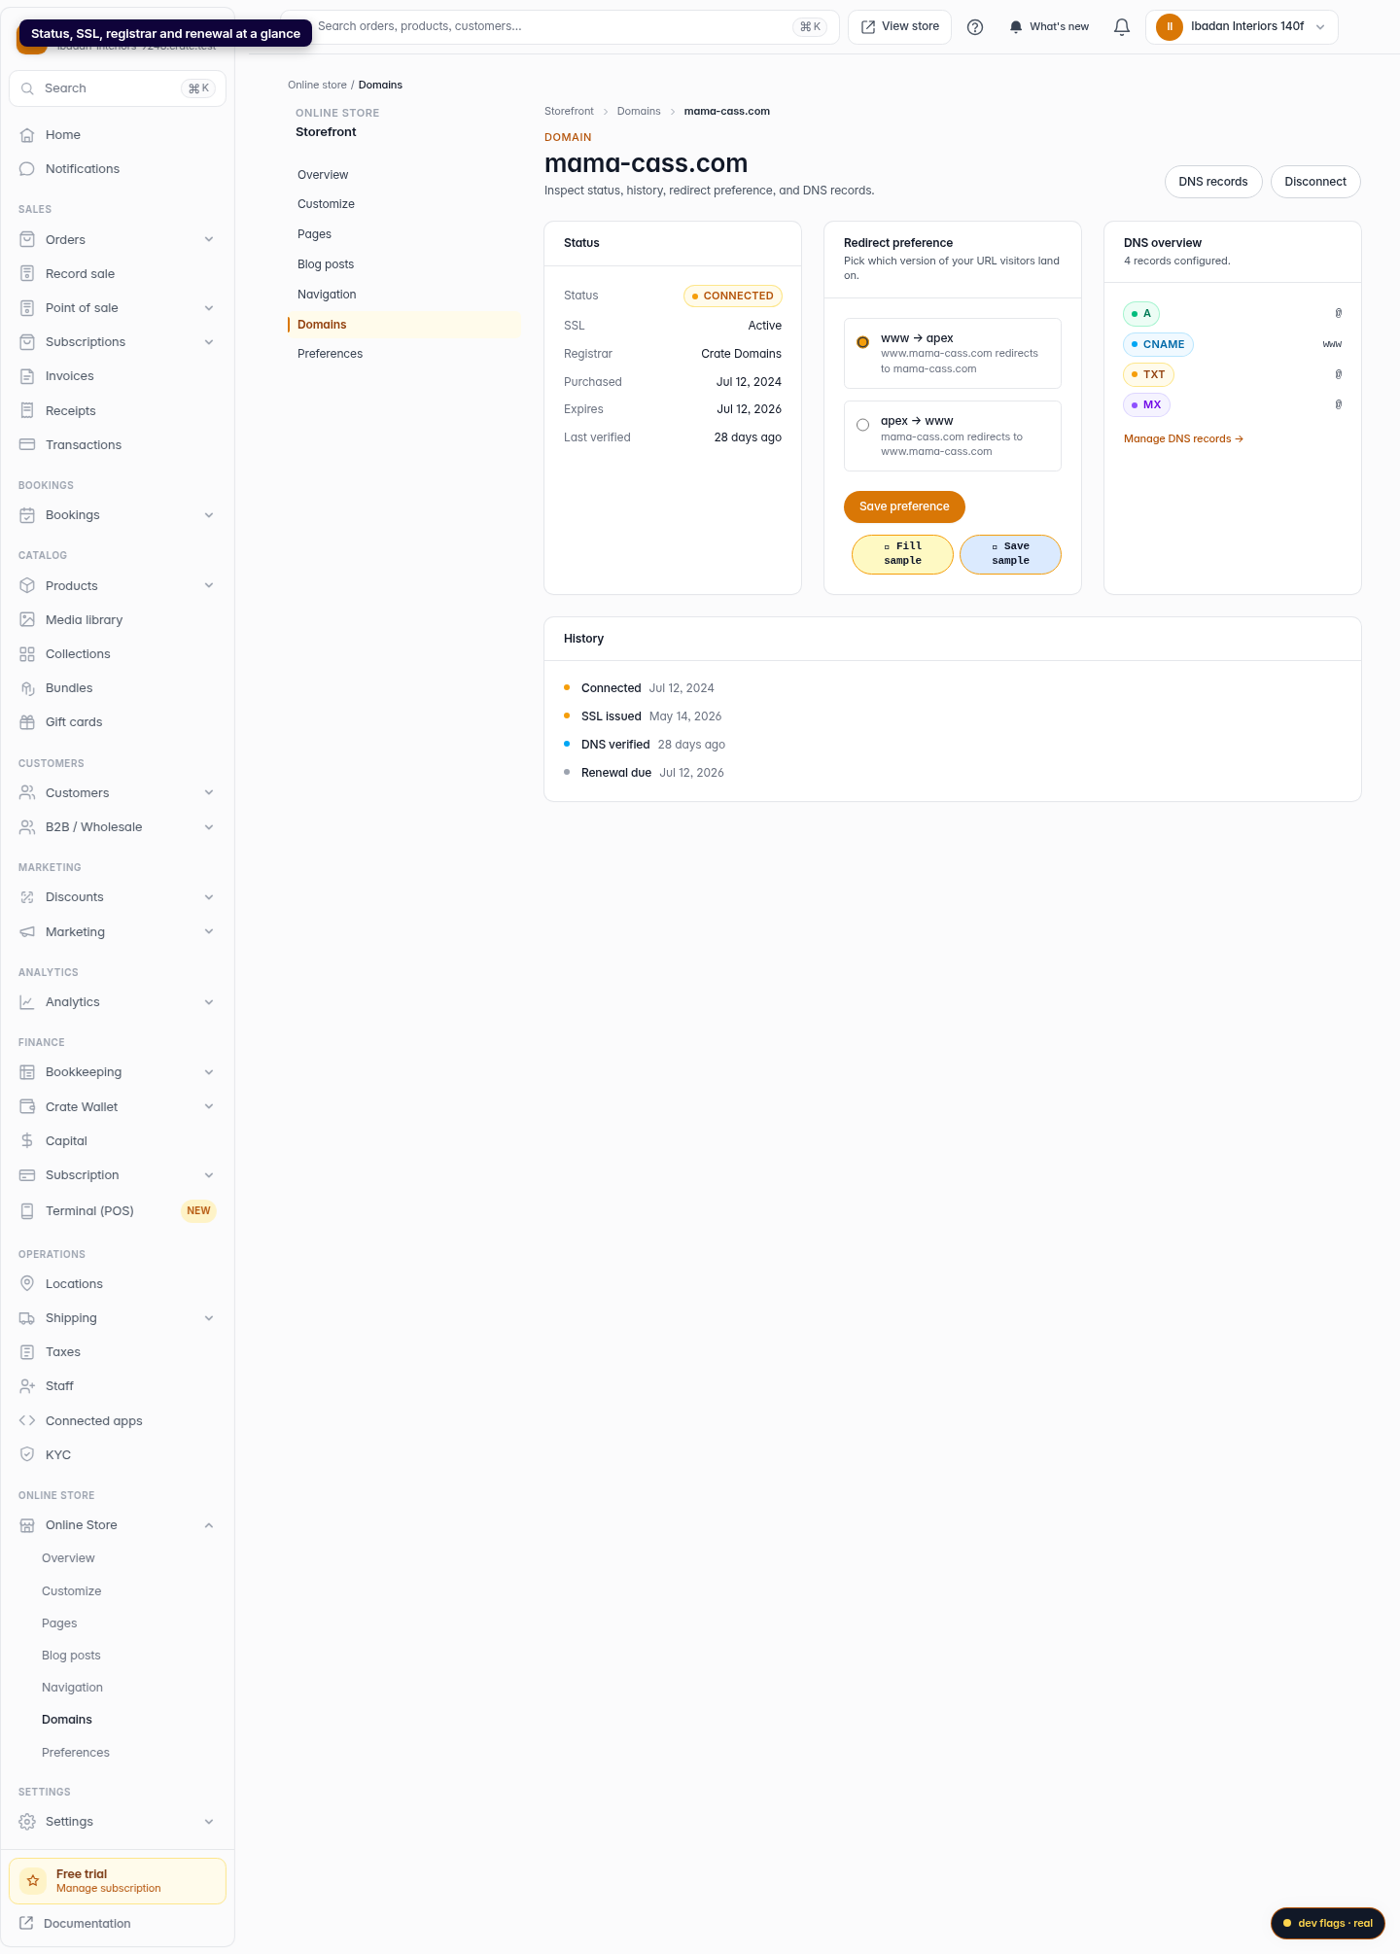This screenshot has height=1954, width=1400.
Task: Click the Taxes icon
Action: pyautogui.click(x=27, y=1352)
